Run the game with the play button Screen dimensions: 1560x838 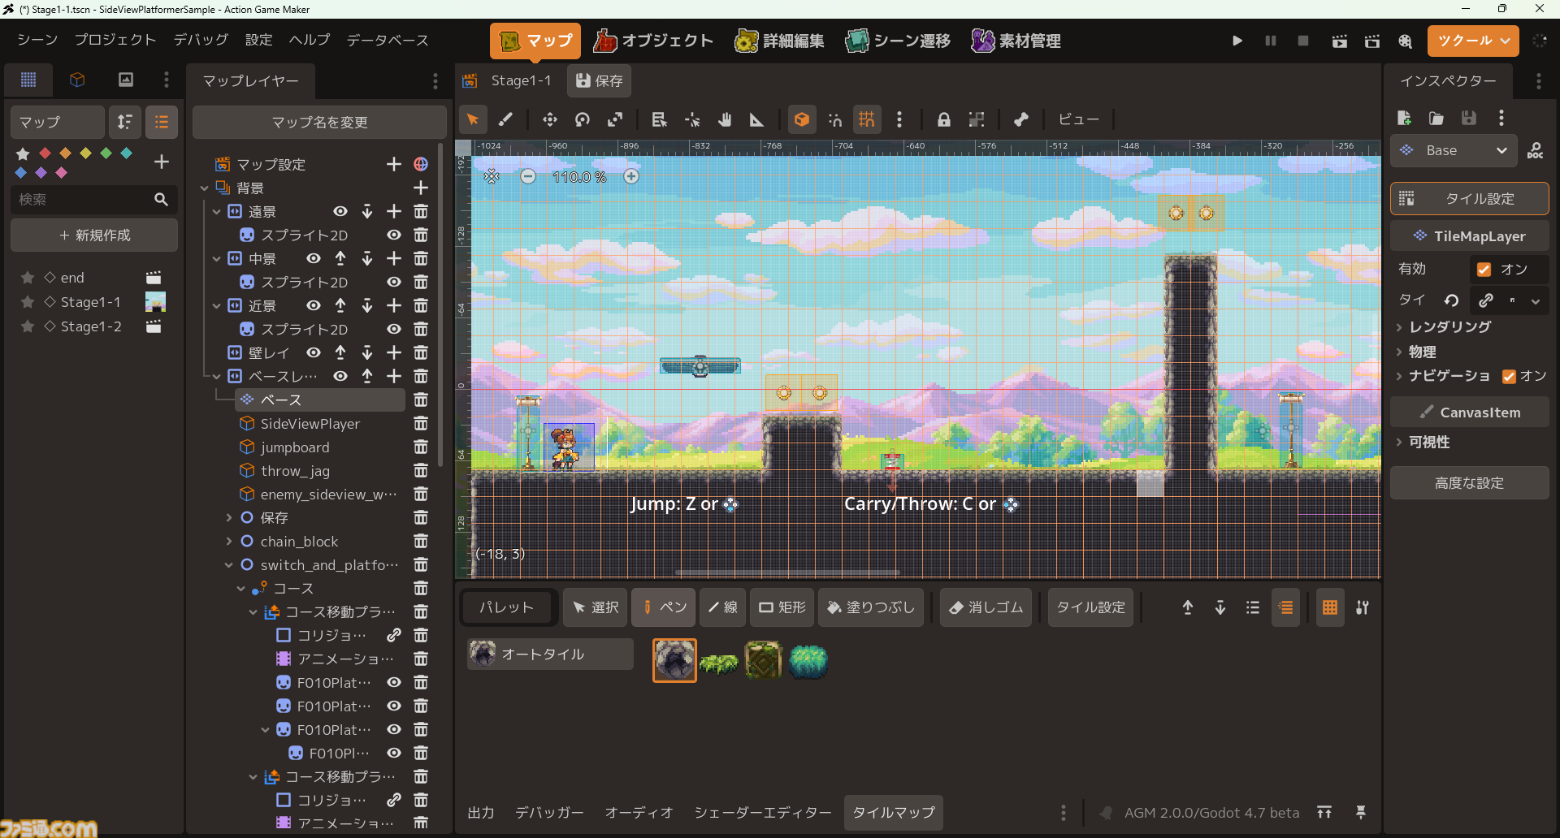[x=1237, y=41]
